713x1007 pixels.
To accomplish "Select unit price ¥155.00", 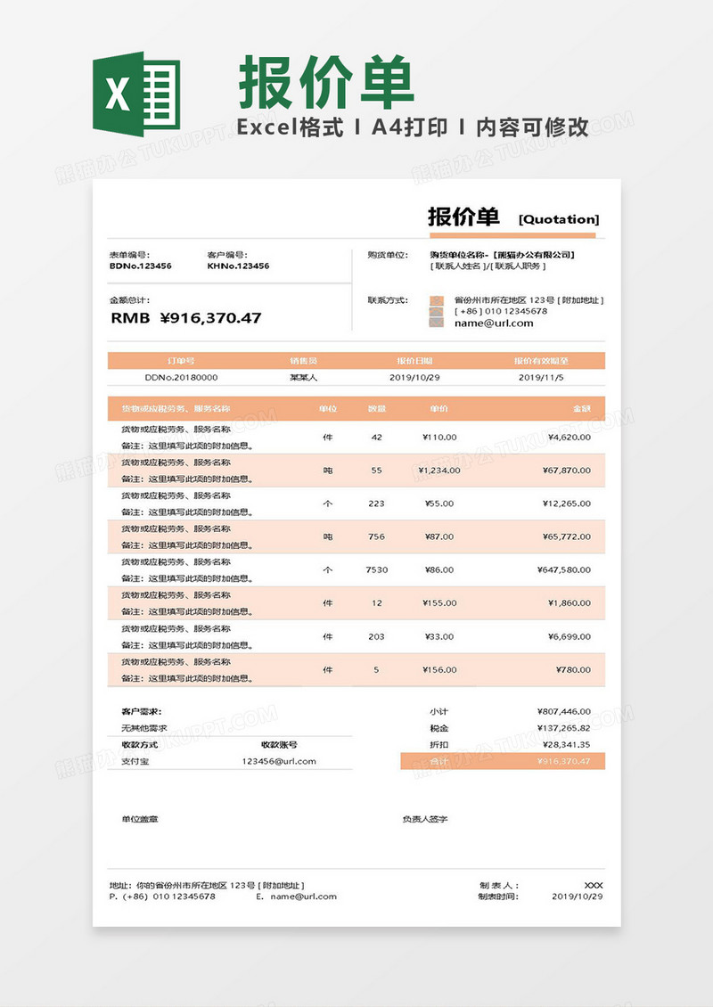I will coord(440,603).
